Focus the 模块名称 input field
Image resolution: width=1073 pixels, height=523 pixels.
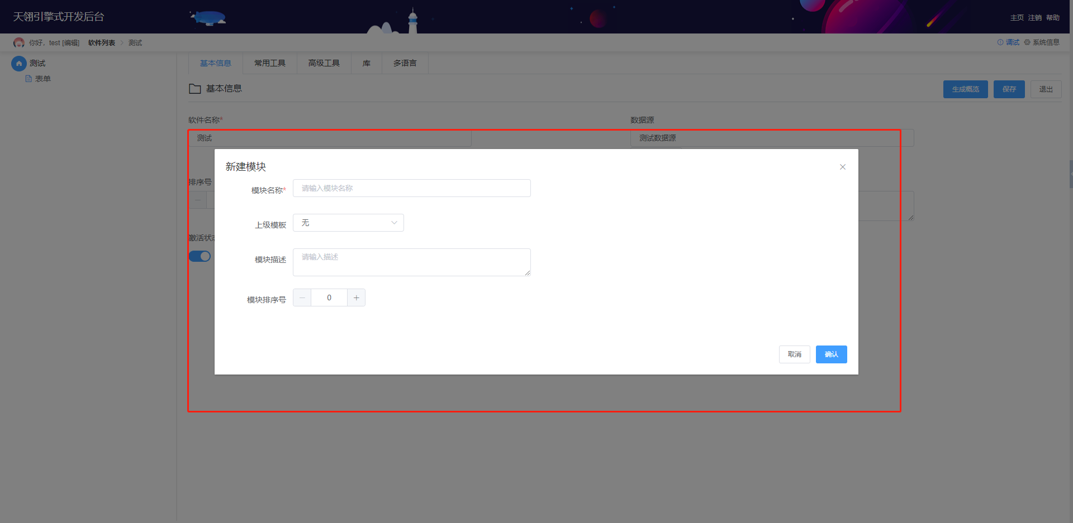click(411, 188)
